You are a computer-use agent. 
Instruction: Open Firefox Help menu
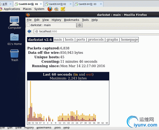(x=95, y=20)
